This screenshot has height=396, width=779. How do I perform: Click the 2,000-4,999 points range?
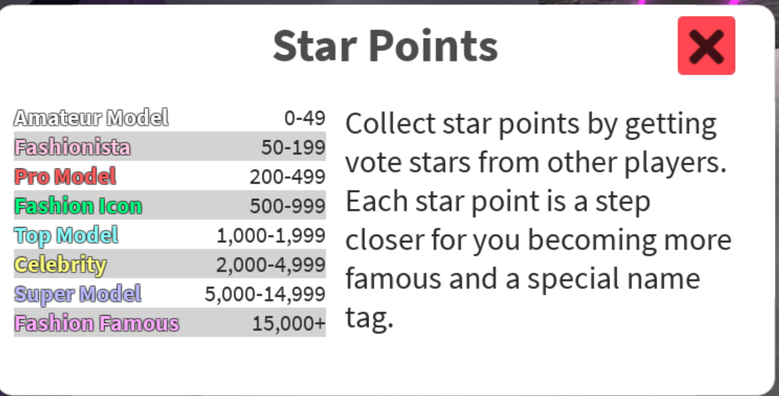(x=271, y=265)
